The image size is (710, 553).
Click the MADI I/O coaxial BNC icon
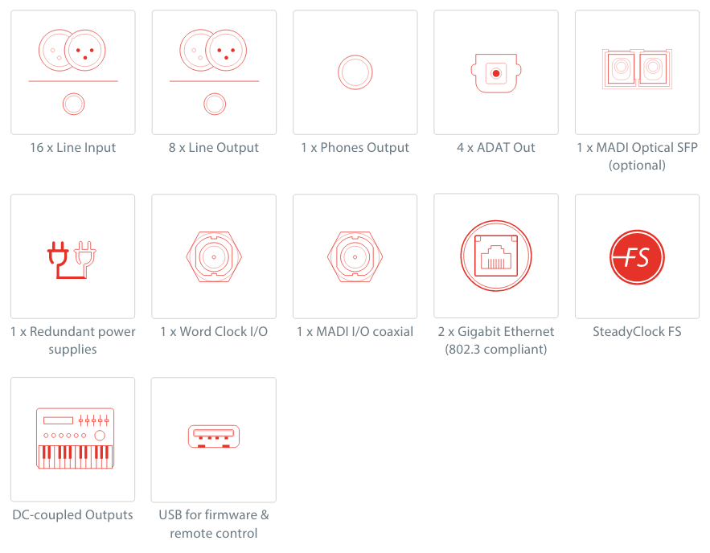pos(355,256)
